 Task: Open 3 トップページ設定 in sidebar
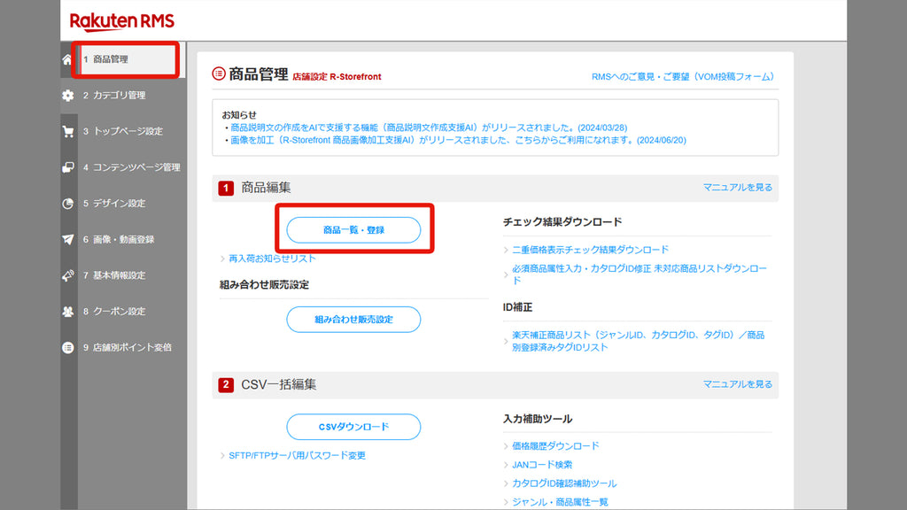pyautogui.click(x=123, y=131)
